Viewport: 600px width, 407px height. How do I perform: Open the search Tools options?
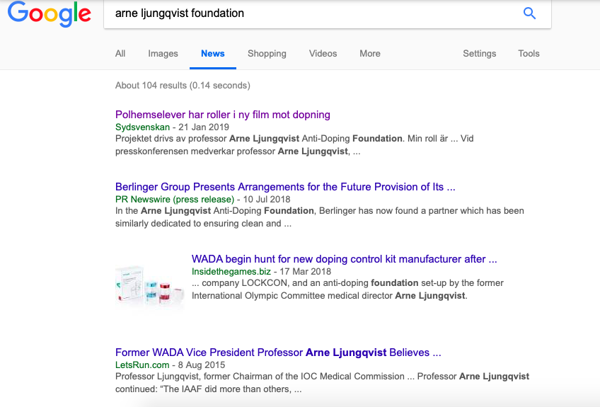[x=529, y=54]
